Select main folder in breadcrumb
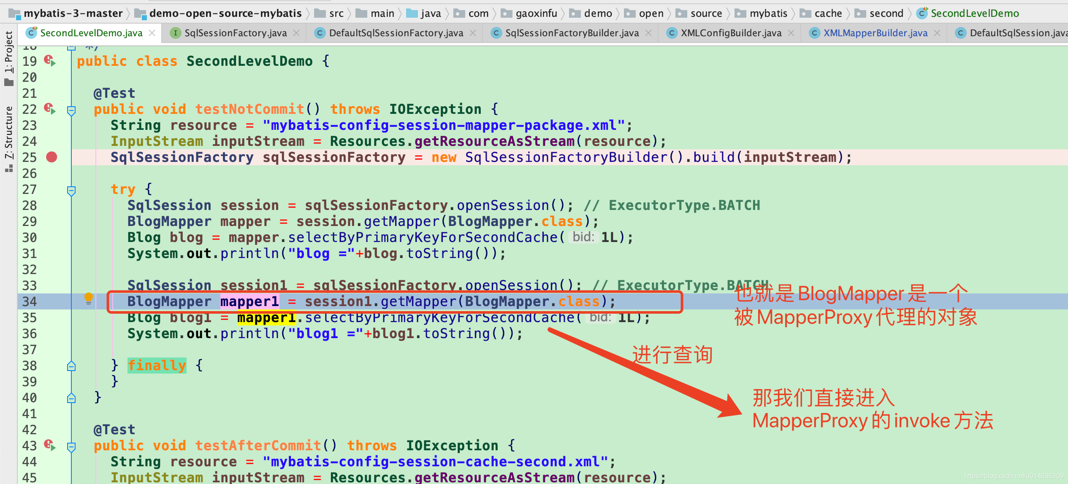Image resolution: width=1068 pixels, height=484 pixels. coord(375,13)
